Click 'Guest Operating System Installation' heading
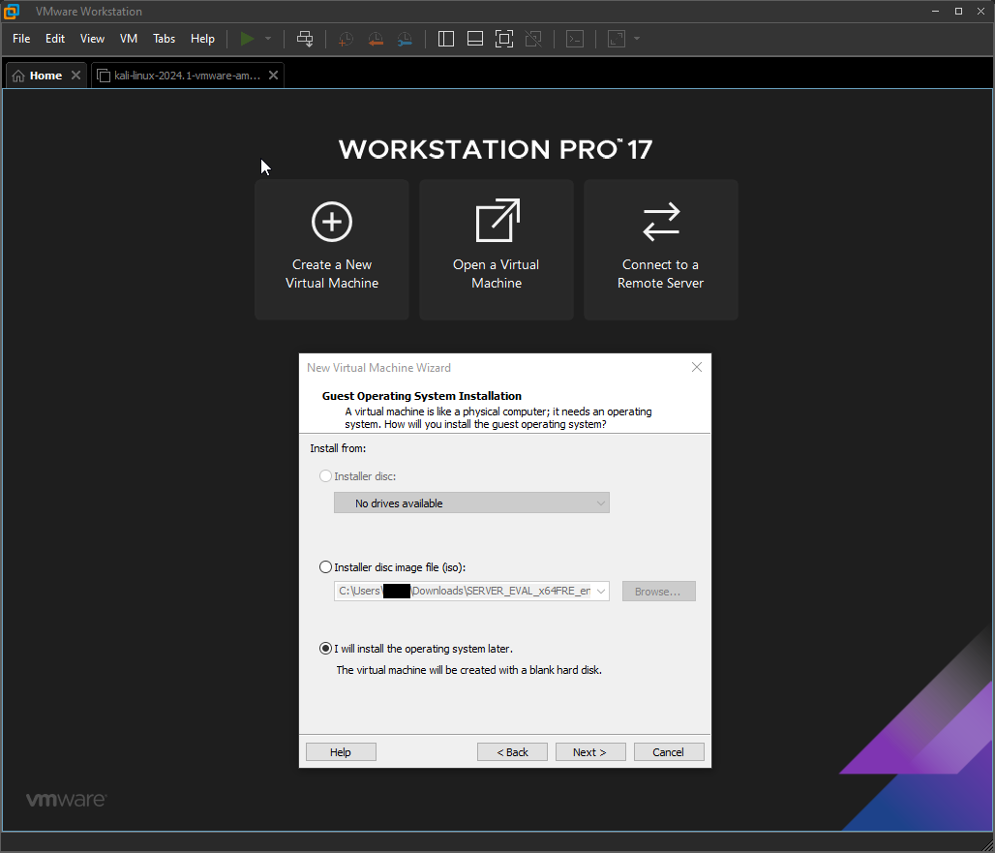Screen dimensions: 995x853 pos(421,396)
